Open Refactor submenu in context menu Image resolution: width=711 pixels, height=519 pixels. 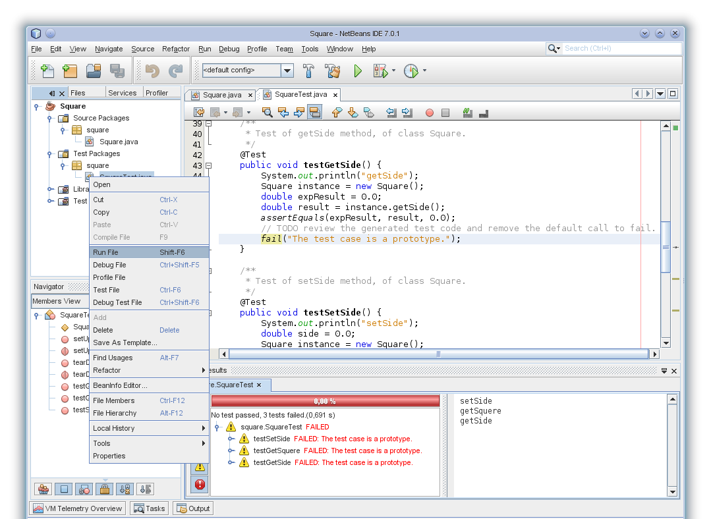[149, 370]
